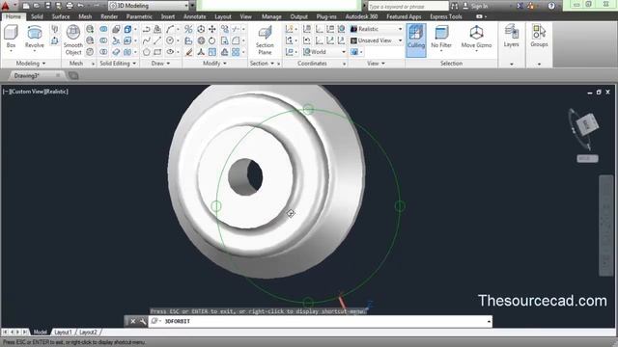This screenshot has width=618, height=347.
Task: Select the Rectangle draw tool
Action: (x=157, y=51)
